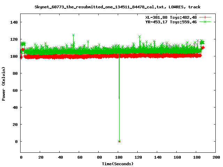Click the green YR legend line sample
The width and height of the screenshot is (223, 167).
pyautogui.click(x=205, y=22)
